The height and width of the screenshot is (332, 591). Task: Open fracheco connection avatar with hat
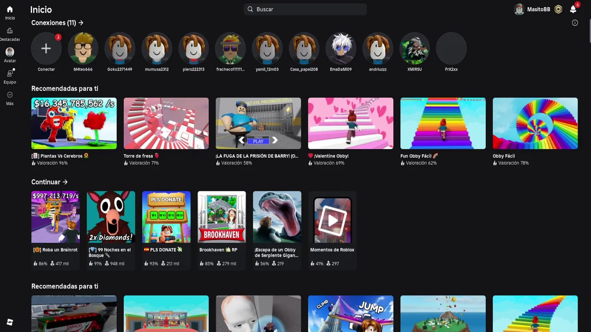230,48
